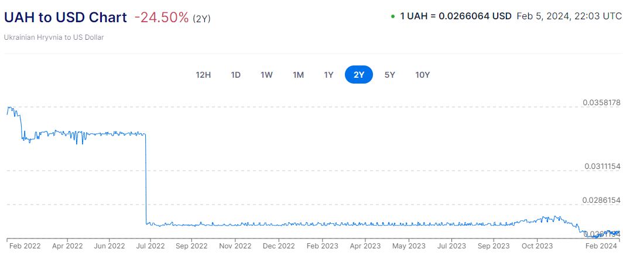623x256 pixels.
Task: Click the green live status dot
Action: tap(392, 16)
